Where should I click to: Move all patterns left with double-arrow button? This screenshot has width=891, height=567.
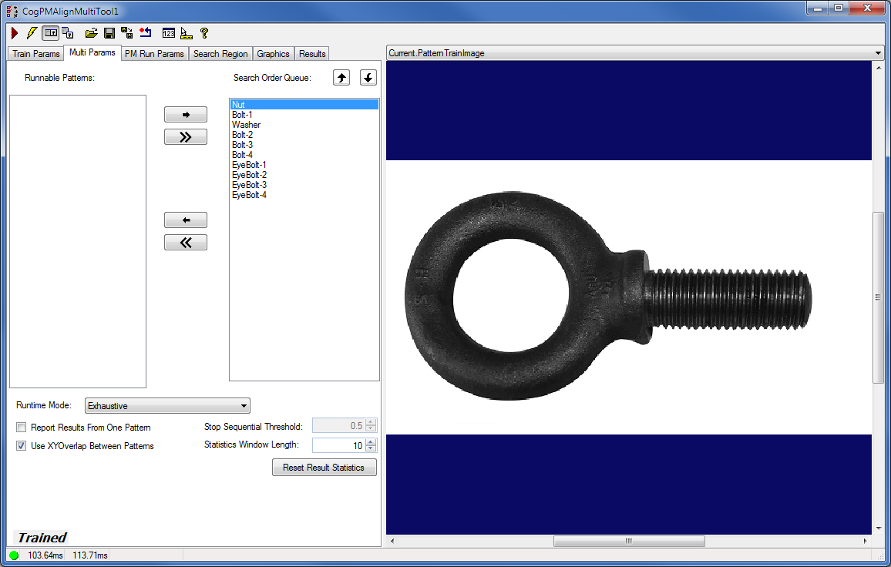(x=185, y=242)
